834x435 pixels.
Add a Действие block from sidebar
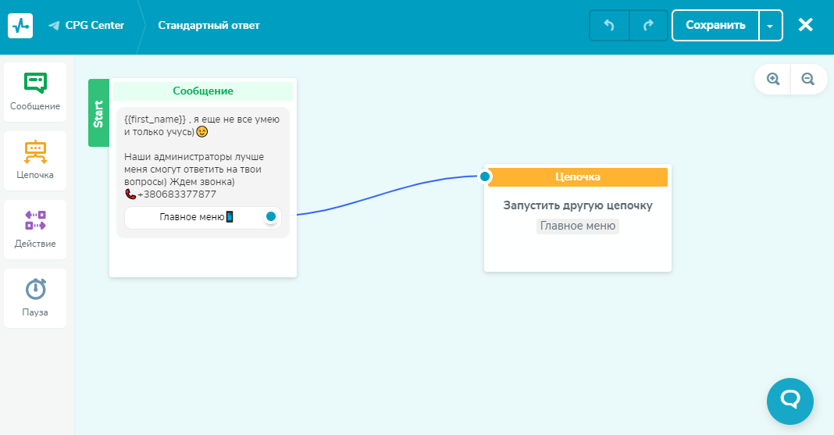pos(35,229)
